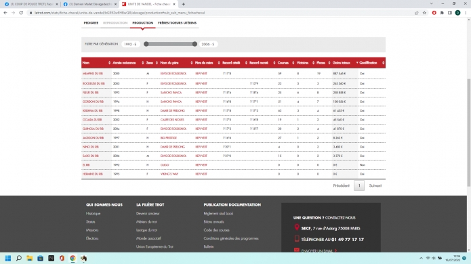Select page 1 in pagination
The width and height of the screenshot is (471, 264).
click(x=359, y=185)
